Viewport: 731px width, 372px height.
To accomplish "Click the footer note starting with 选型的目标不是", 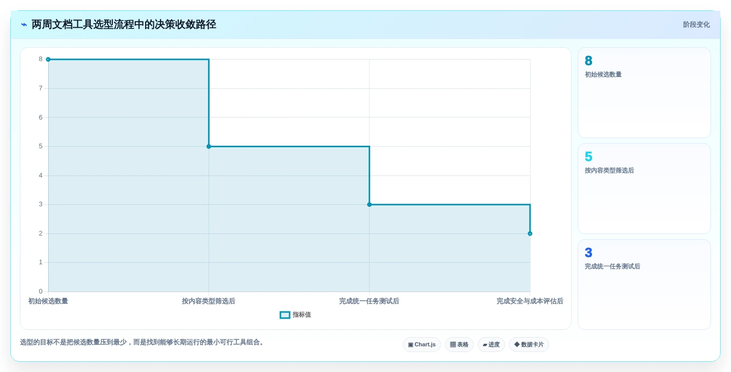I will pos(143,342).
